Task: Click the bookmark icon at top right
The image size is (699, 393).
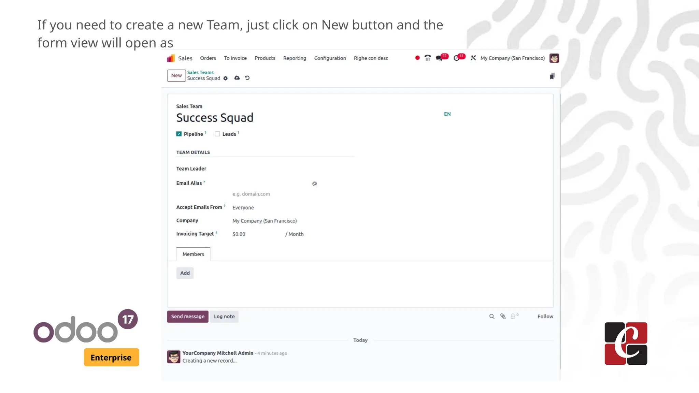Action: coord(552,76)
